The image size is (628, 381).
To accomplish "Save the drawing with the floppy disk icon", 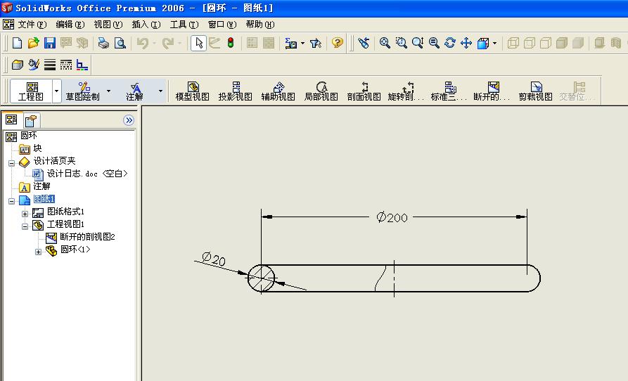I will [50, 43].
